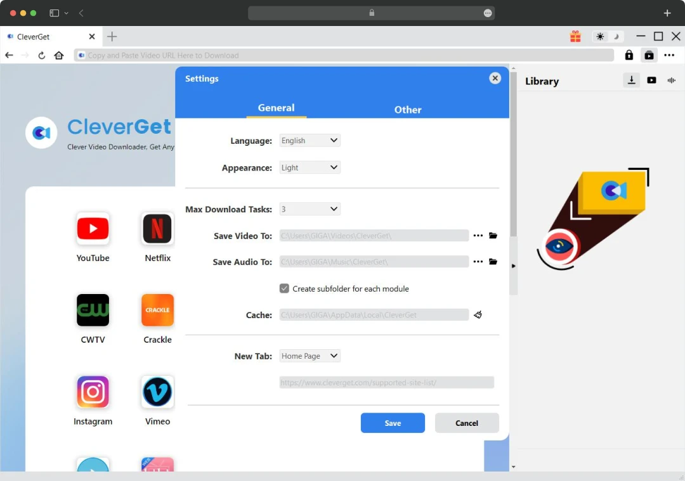Show audio downloads in the Library
The width and height of the screenshot is (685, 481).
pyautogui.click(x=671, y=80)
